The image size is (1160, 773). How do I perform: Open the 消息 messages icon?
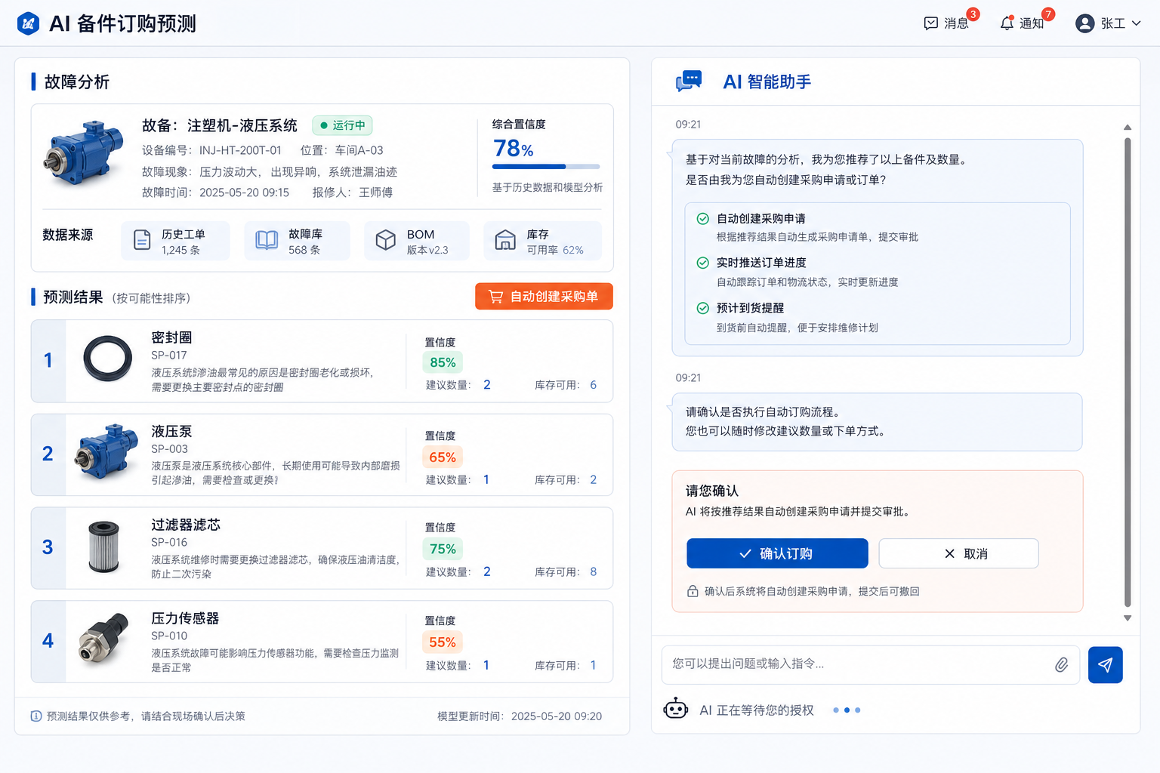(x=931, y=23)
